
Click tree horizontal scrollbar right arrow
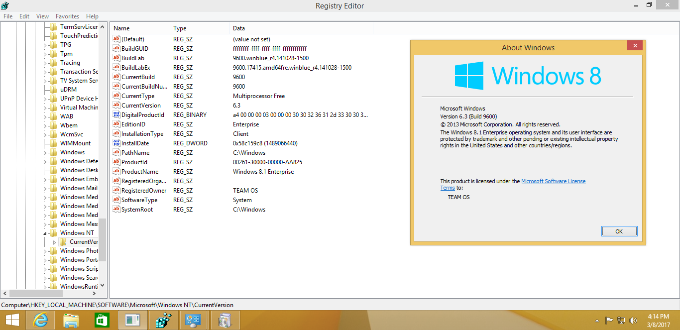pos(94,294)
